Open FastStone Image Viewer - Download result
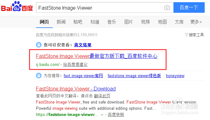Image resolution: width=210 pixels, height=120 pixels. (x=76, y=89)
